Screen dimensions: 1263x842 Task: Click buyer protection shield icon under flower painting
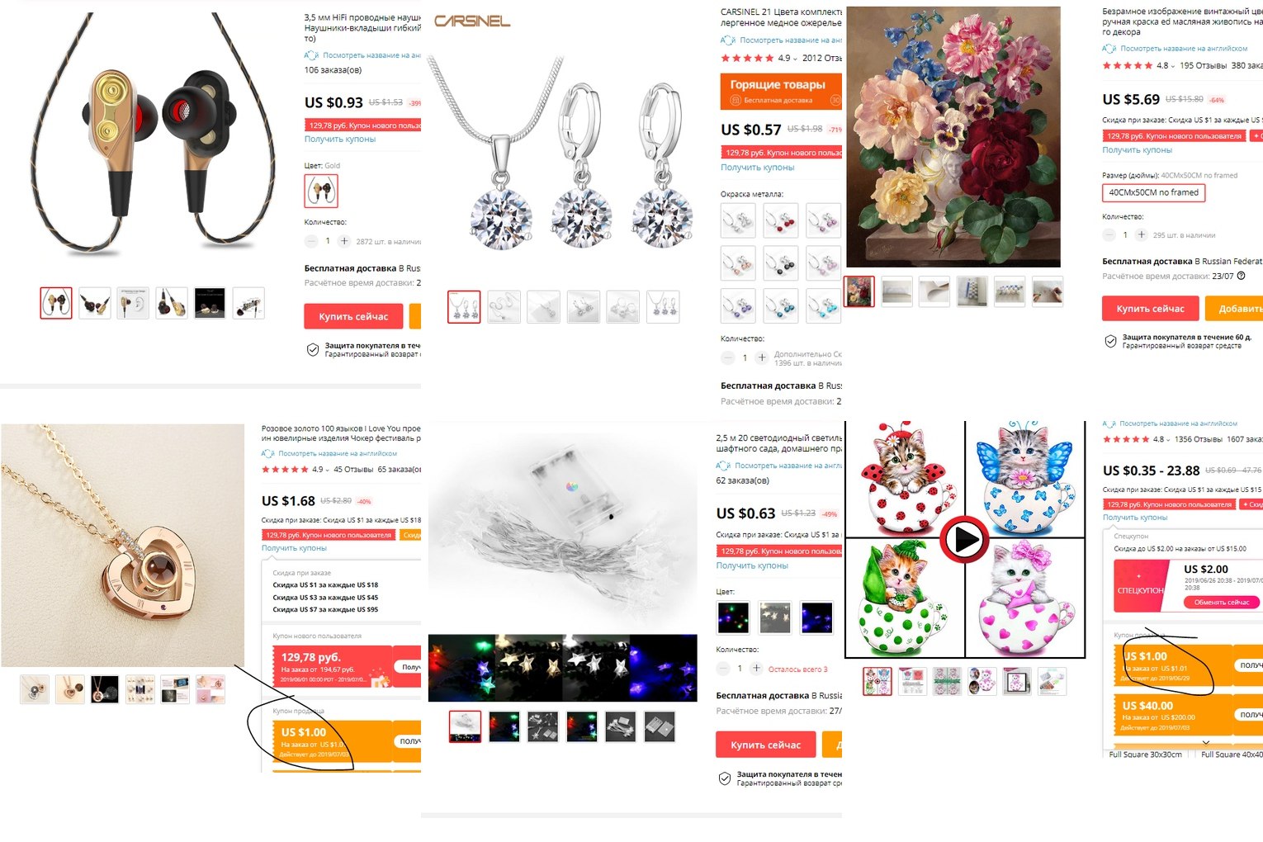click(x=1111, y=342)
